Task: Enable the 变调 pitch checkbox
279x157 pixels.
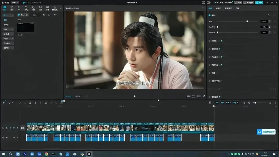Action: pos(210,73)
